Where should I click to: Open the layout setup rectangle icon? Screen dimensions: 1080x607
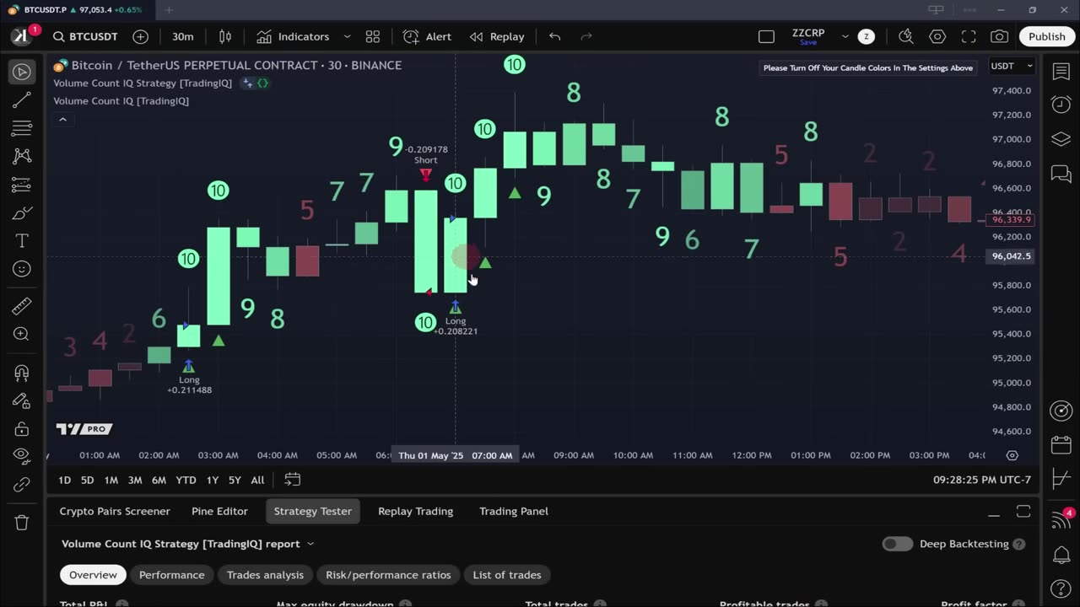pos(766,36)
